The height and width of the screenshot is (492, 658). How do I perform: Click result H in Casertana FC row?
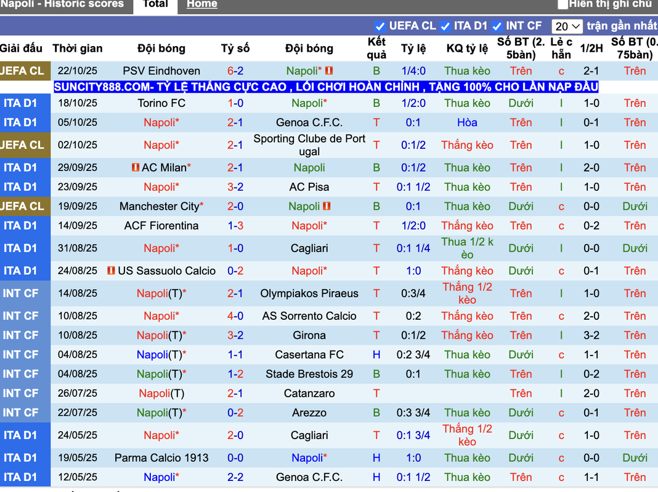coord(376,355)
